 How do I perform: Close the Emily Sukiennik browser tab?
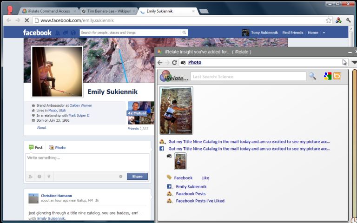click(193, 11)
